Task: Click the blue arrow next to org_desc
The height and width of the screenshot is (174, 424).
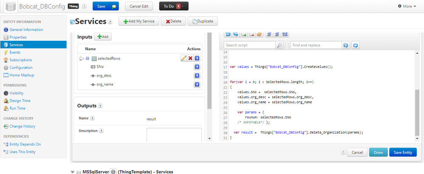Action: tap(197, 75)
